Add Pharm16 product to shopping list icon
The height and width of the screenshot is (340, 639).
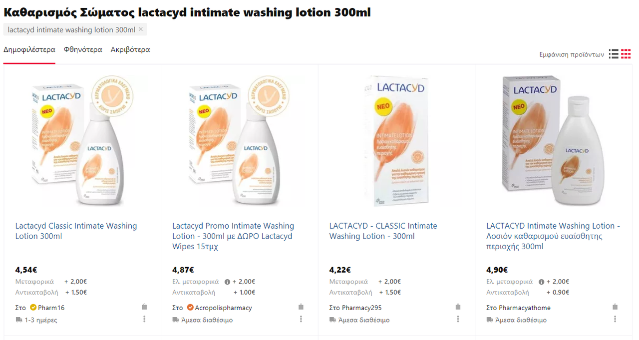point(144,307)
